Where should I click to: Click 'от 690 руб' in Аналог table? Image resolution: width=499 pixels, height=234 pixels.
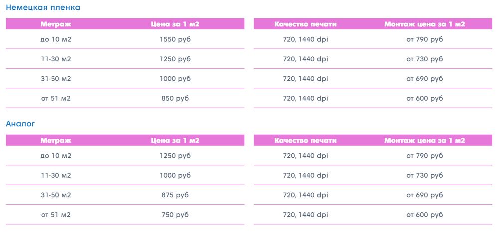coord(424,195)
